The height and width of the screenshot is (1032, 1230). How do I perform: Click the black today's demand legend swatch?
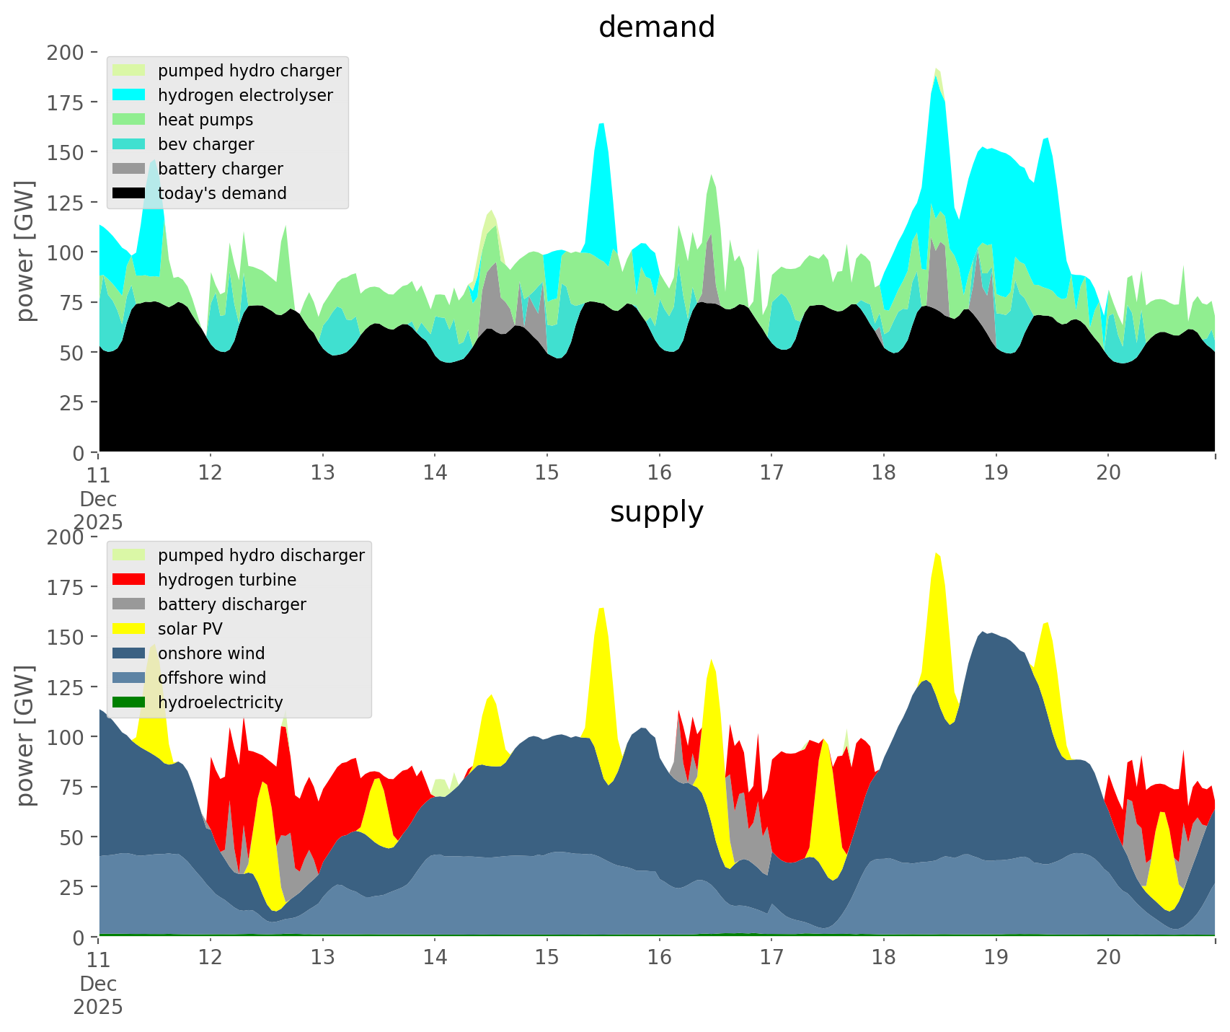pyautogui.click(x=129, y=193)
